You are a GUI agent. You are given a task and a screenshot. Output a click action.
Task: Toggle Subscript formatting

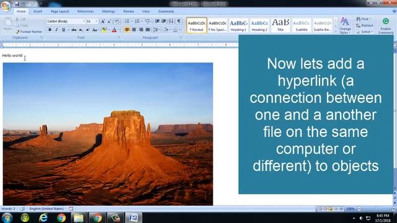81,30
